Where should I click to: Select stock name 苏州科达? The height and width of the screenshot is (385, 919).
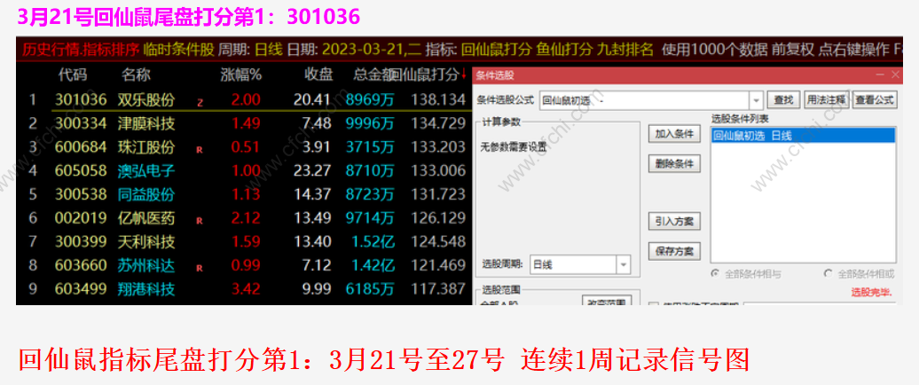click(x=146, y=265)
